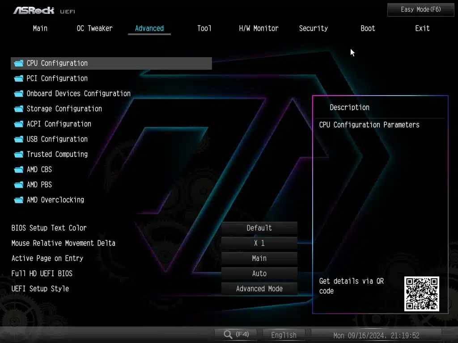Open Active Page on Entry Main dropdown

[259, 258]
